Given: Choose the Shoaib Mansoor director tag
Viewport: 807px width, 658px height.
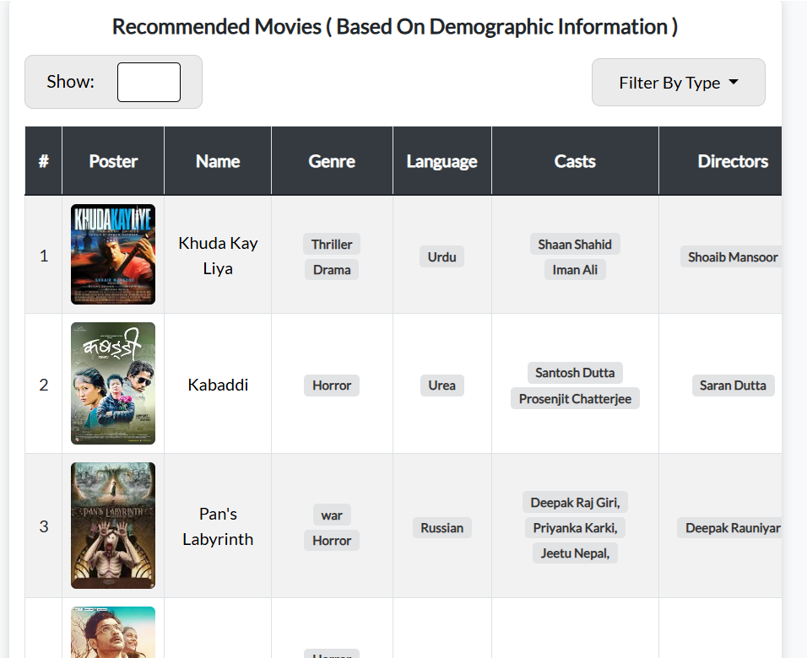Looking at the screenshot, I should coord(732,257).
